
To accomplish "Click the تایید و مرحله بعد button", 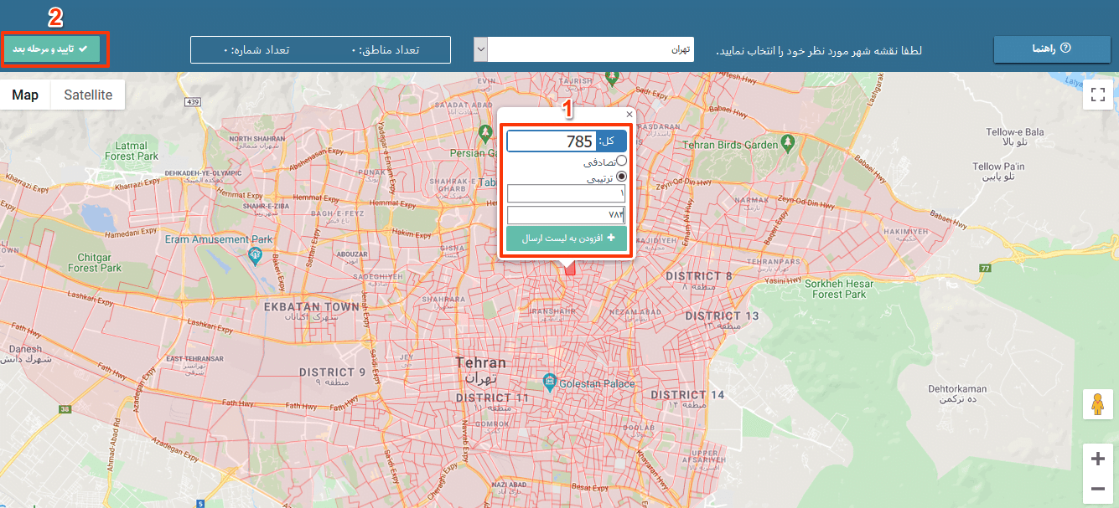I will pos(51,49).
